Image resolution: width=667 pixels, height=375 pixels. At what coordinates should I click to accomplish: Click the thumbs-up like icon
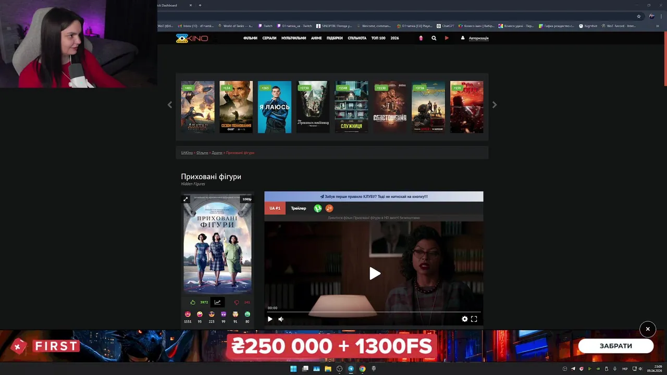pos(193,302)
